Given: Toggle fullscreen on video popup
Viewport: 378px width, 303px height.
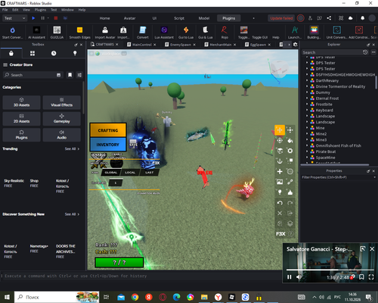Looking at the screenshot, I should (371, 277).
